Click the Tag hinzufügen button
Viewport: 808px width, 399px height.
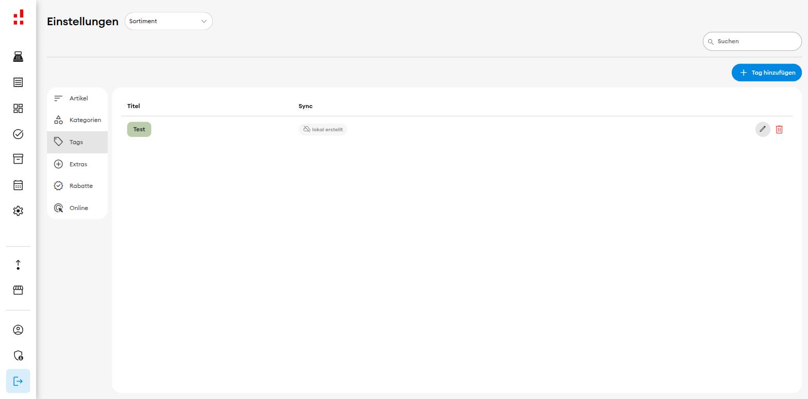coord(767,73)
